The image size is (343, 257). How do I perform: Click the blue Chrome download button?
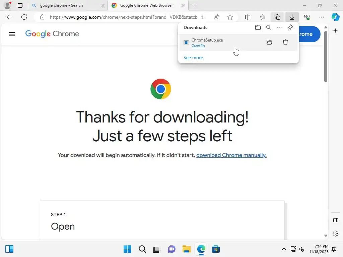click(309, 34)
